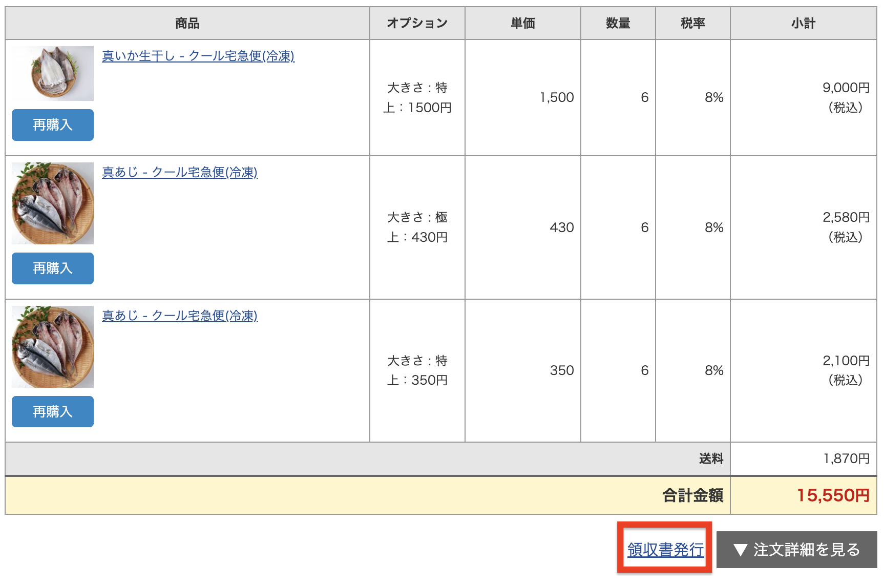Select the 商品 column header
Viewport: 884px width, 583px height.
pyautogui.click(x=186, y=23)
